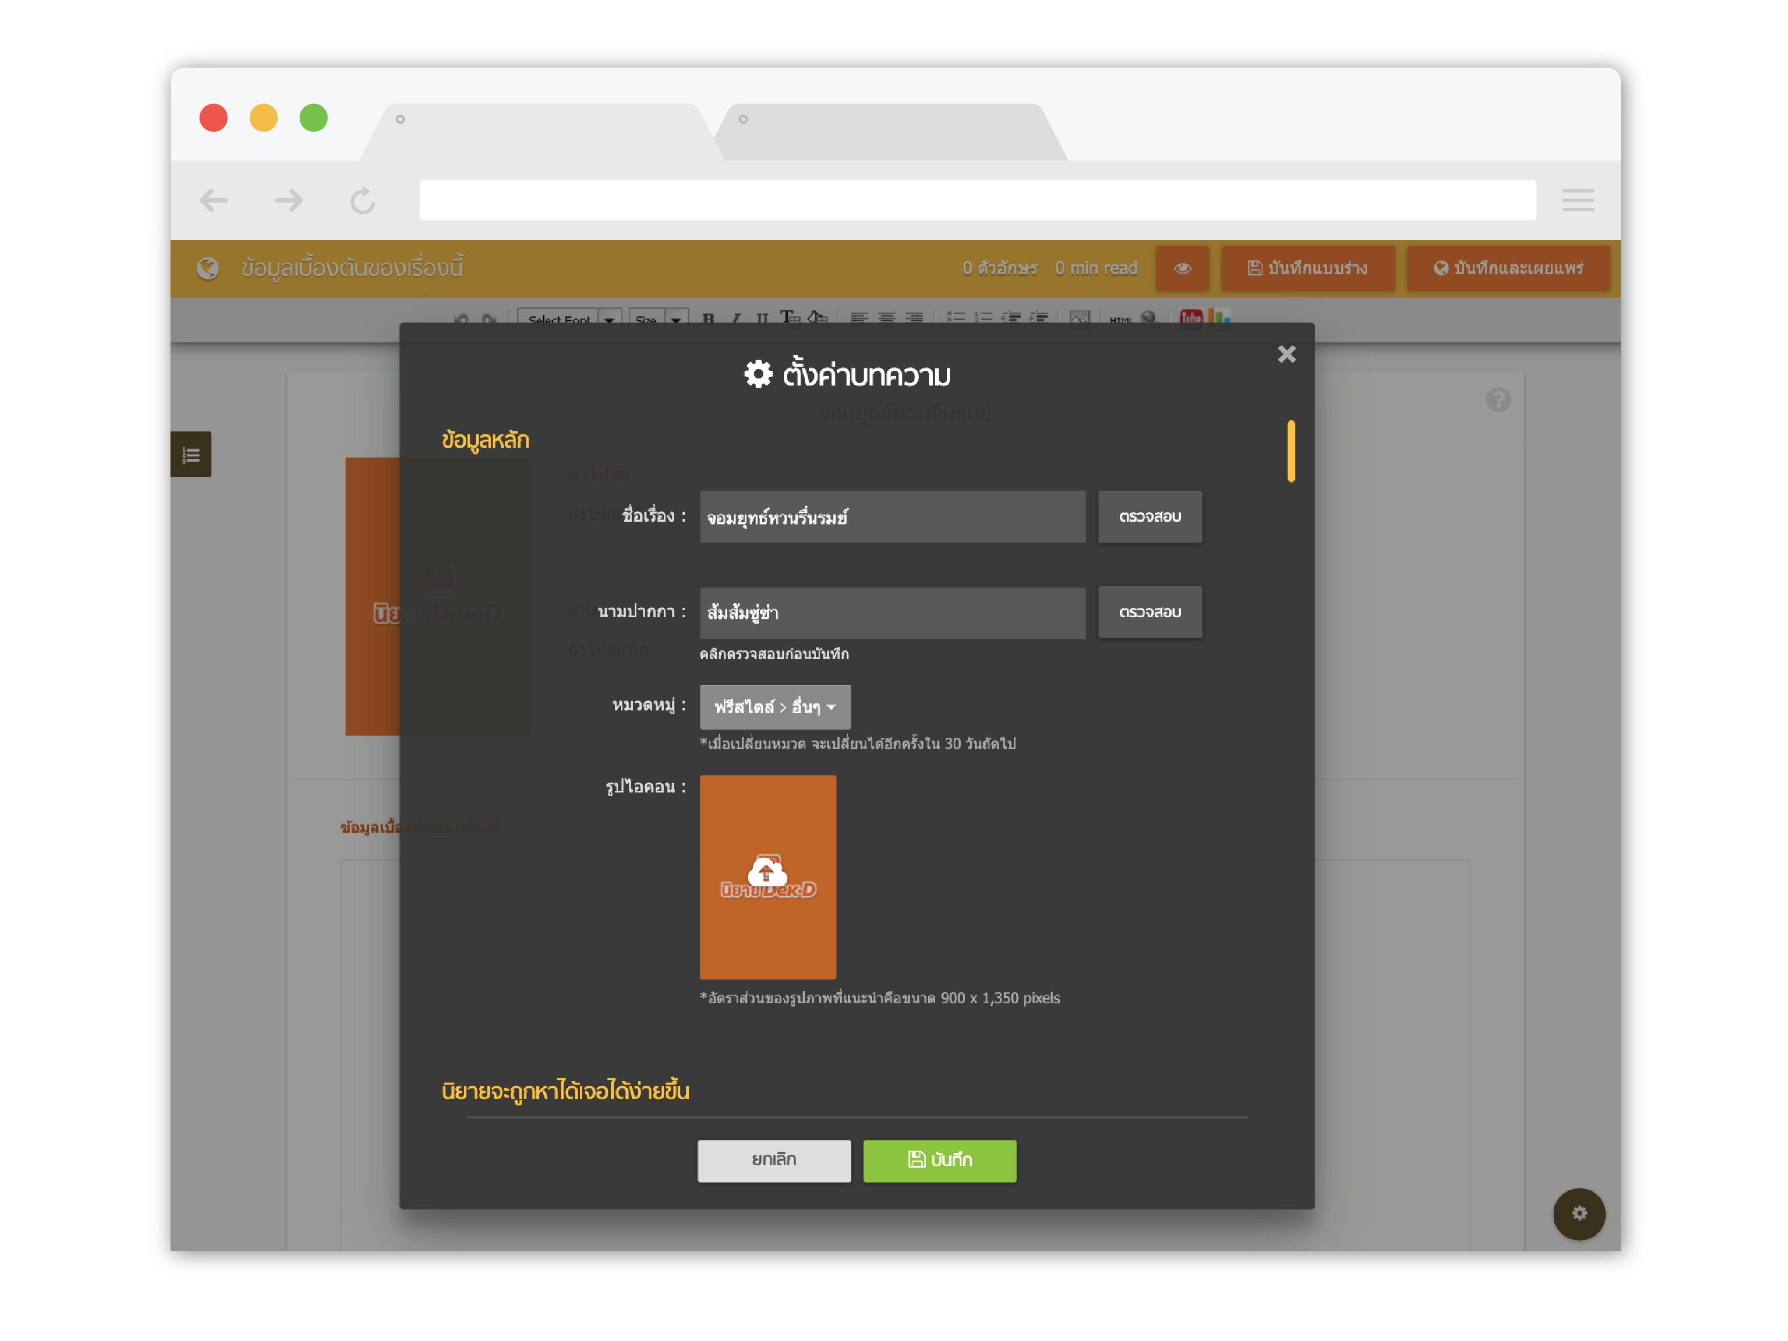Click the browser back arrow
The image size is (1788, 1341).
coord(213,199)
